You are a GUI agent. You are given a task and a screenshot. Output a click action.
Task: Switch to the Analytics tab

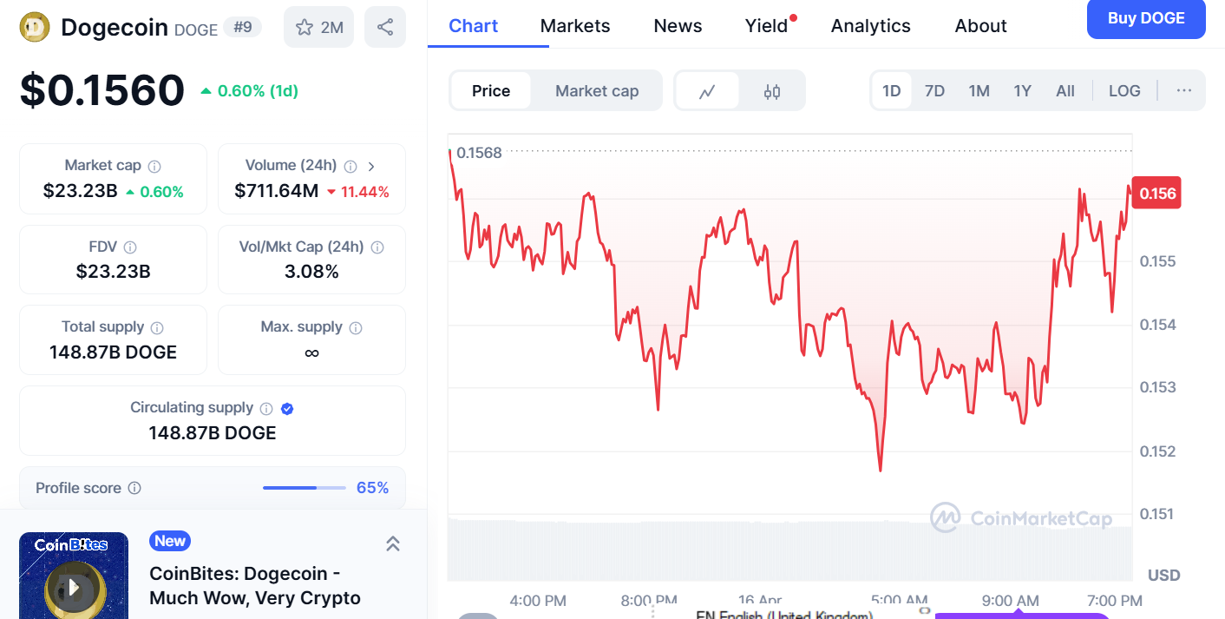(x=870, y=26)
